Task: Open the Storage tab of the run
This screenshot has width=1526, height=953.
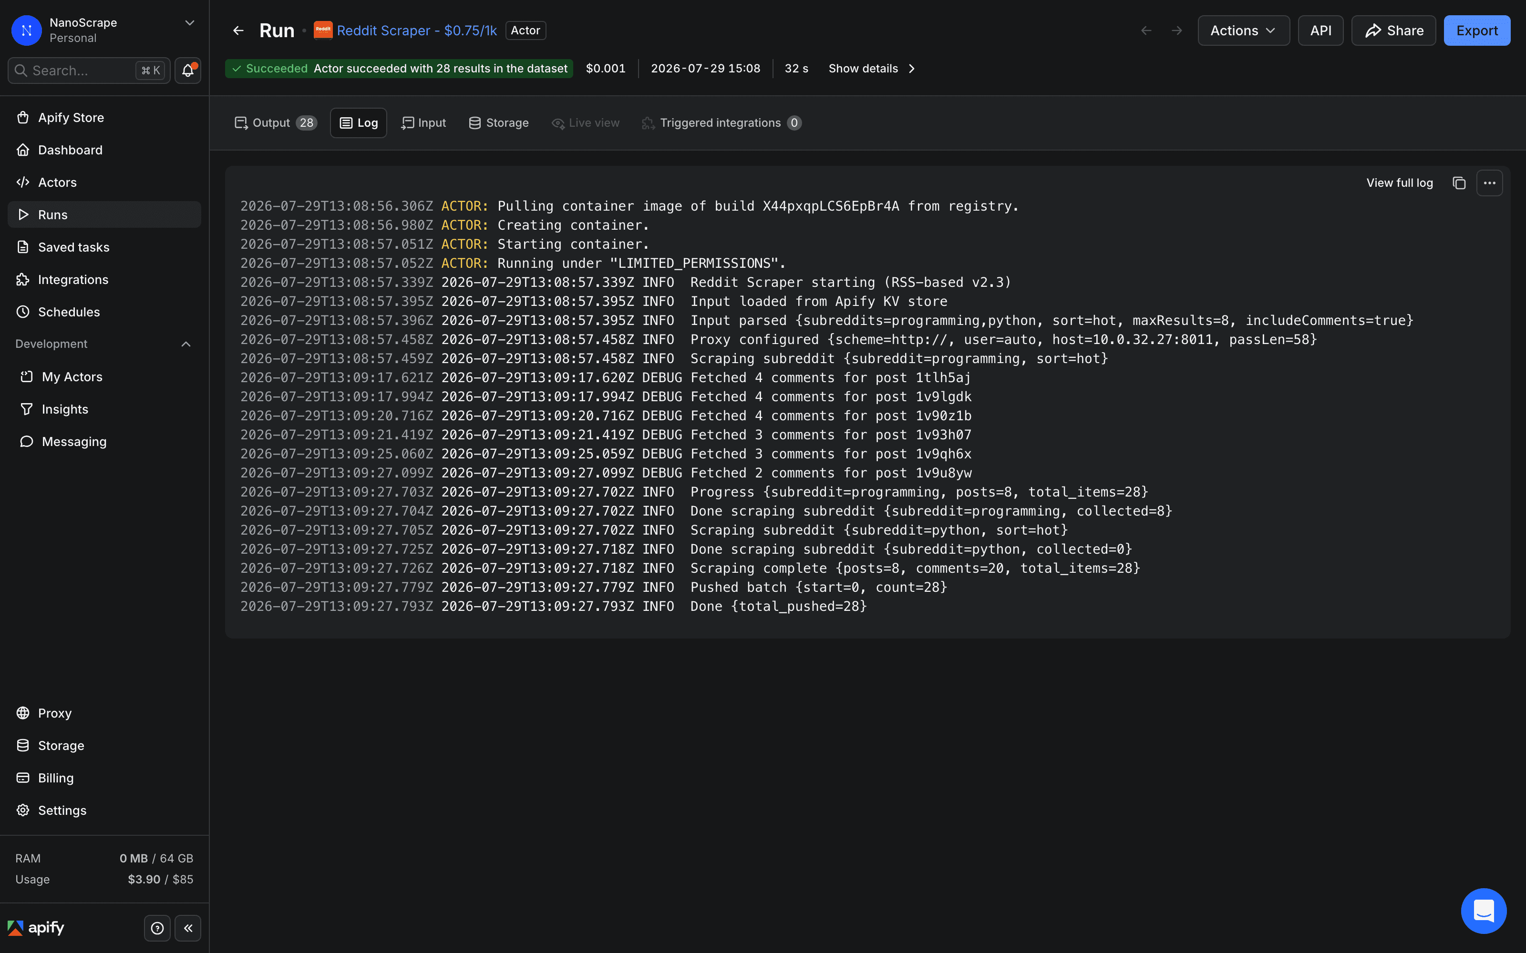Action: tap(499, 123)
